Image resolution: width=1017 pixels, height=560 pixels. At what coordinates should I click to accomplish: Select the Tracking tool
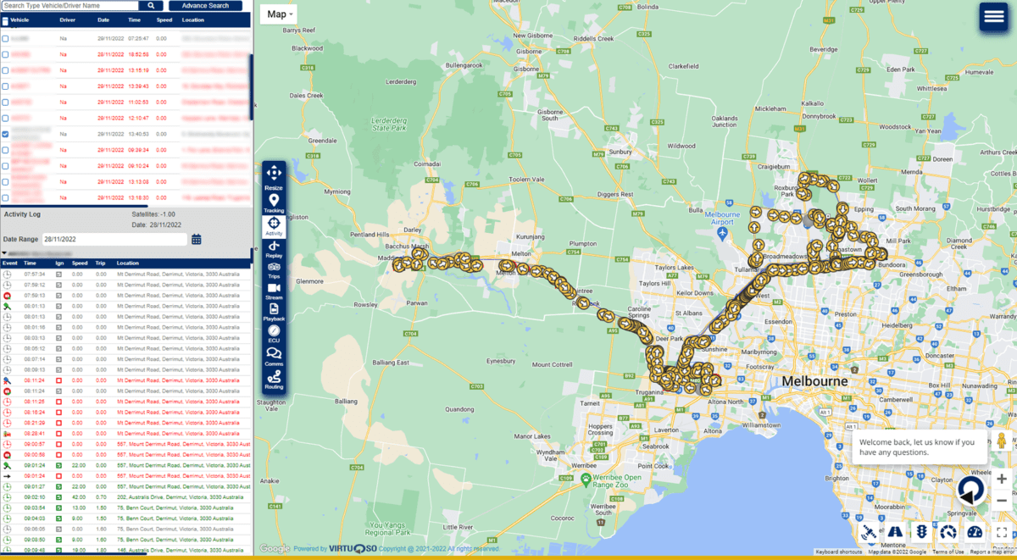pyautogui.click(x=273, y=203)
